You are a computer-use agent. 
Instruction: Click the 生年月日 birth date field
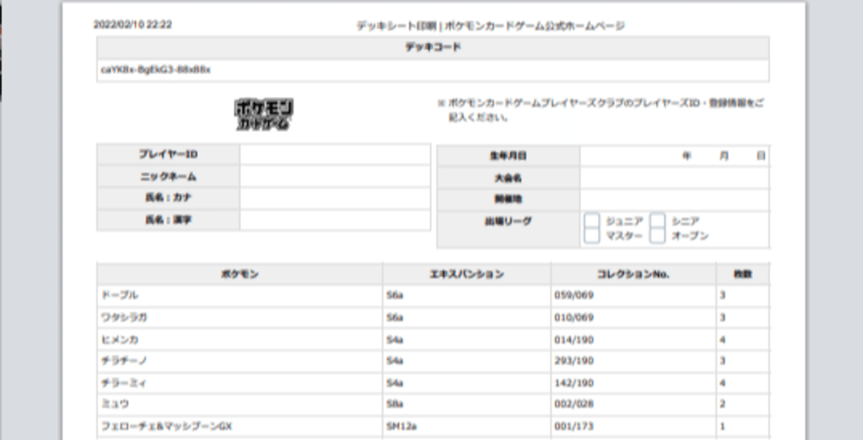point(674,155)
